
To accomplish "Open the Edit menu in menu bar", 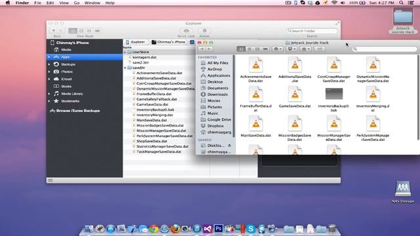I will pyautogui.click(x=50, y=3).
